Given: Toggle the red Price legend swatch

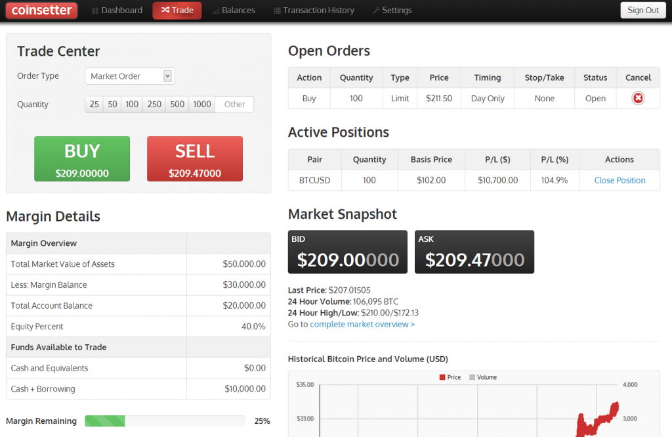Looking at the screenshot, I should pyautogui.click(x=442, y=377).
